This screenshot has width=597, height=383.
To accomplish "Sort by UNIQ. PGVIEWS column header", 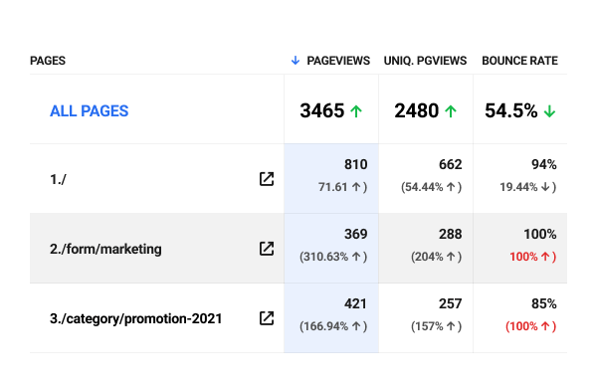I will tap(425, 61).
